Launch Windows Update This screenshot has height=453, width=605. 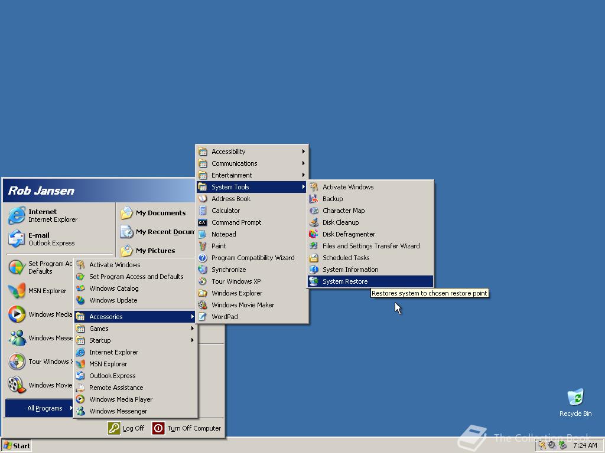(x=135, y=300)
